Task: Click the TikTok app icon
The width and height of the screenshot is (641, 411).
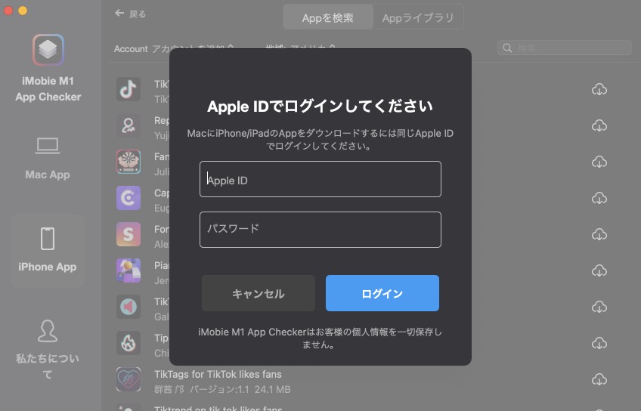Action: coord(129,89)
